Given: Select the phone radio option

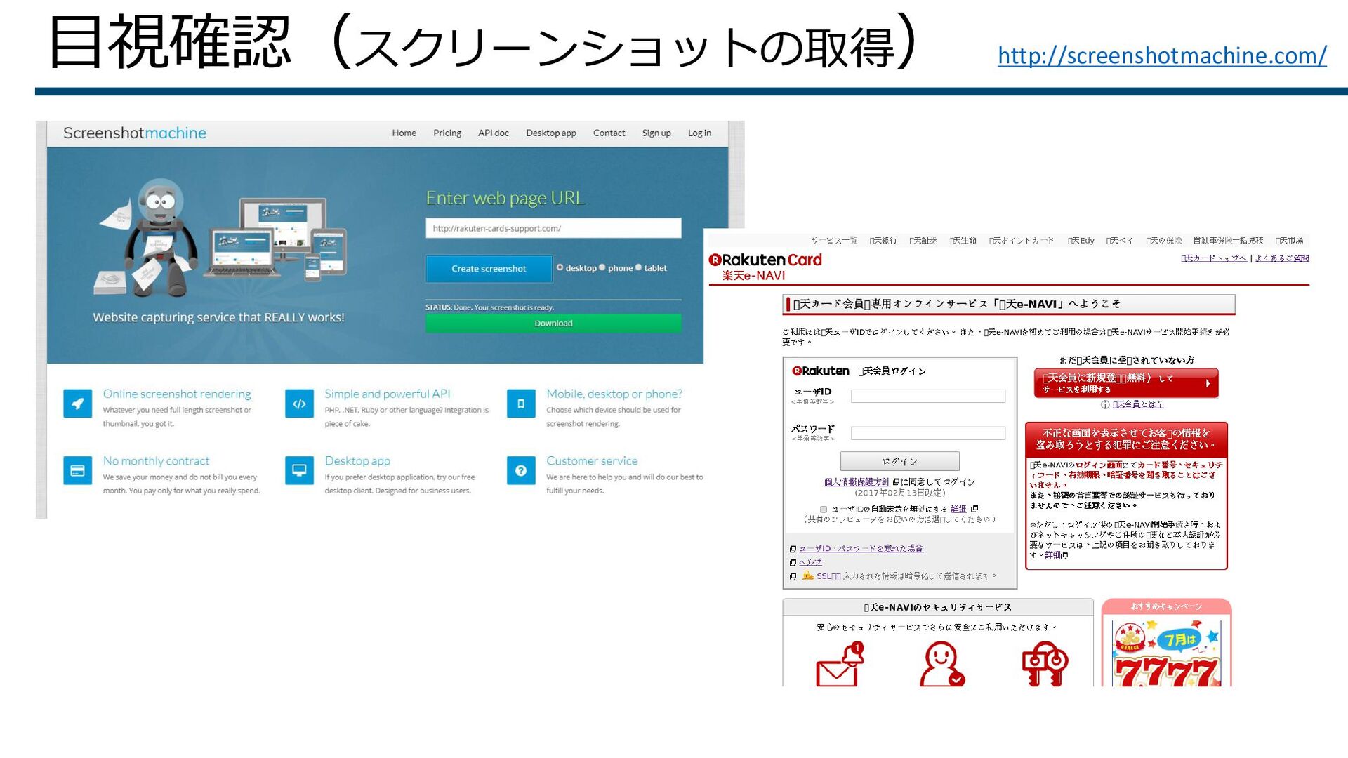Looking at the screenshot, I should pyautogui.click(x=602, y=267).
